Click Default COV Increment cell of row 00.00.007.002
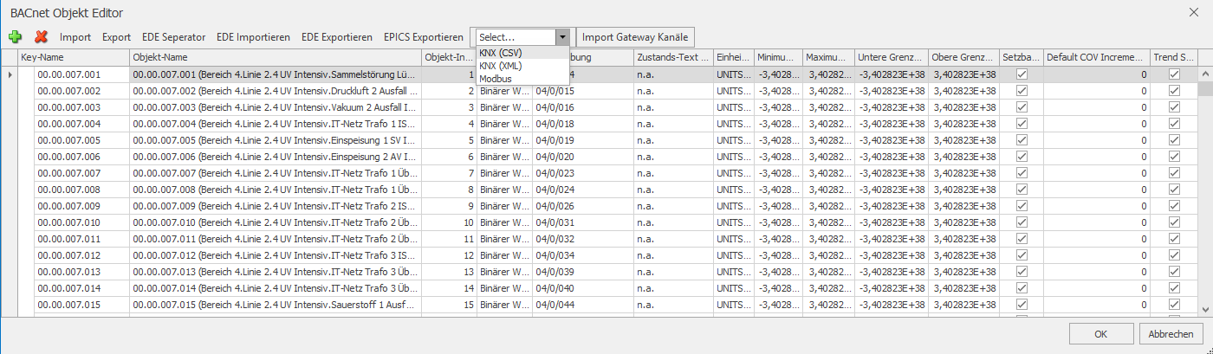Viewport: 1213px width, 354px height. 1096,91
